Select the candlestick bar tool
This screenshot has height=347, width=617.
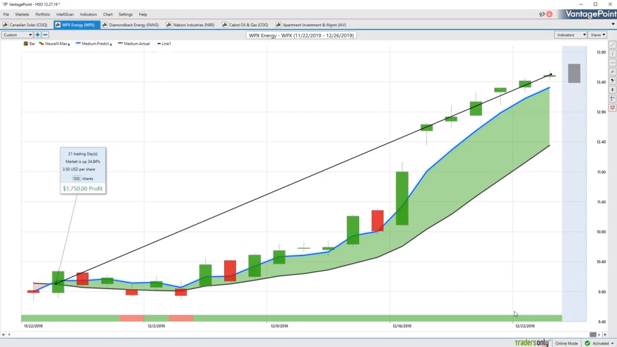(612, 90)
